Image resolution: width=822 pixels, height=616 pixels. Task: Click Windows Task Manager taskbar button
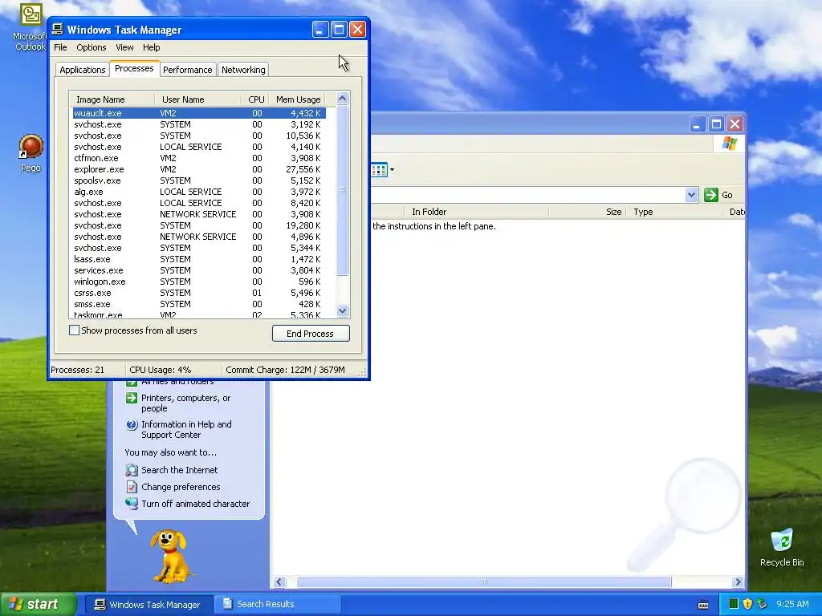pos(148,605)
